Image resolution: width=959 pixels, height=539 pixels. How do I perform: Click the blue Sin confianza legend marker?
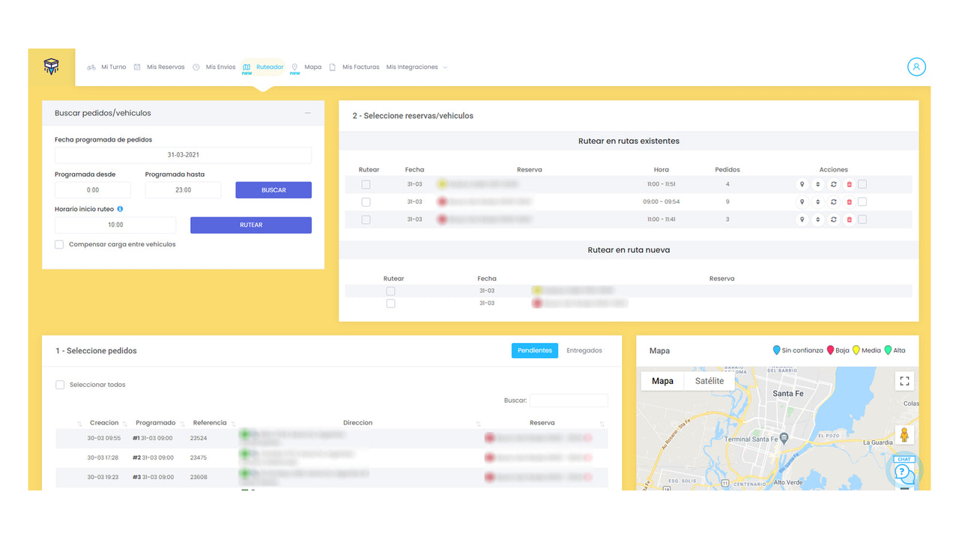point(776,350)
